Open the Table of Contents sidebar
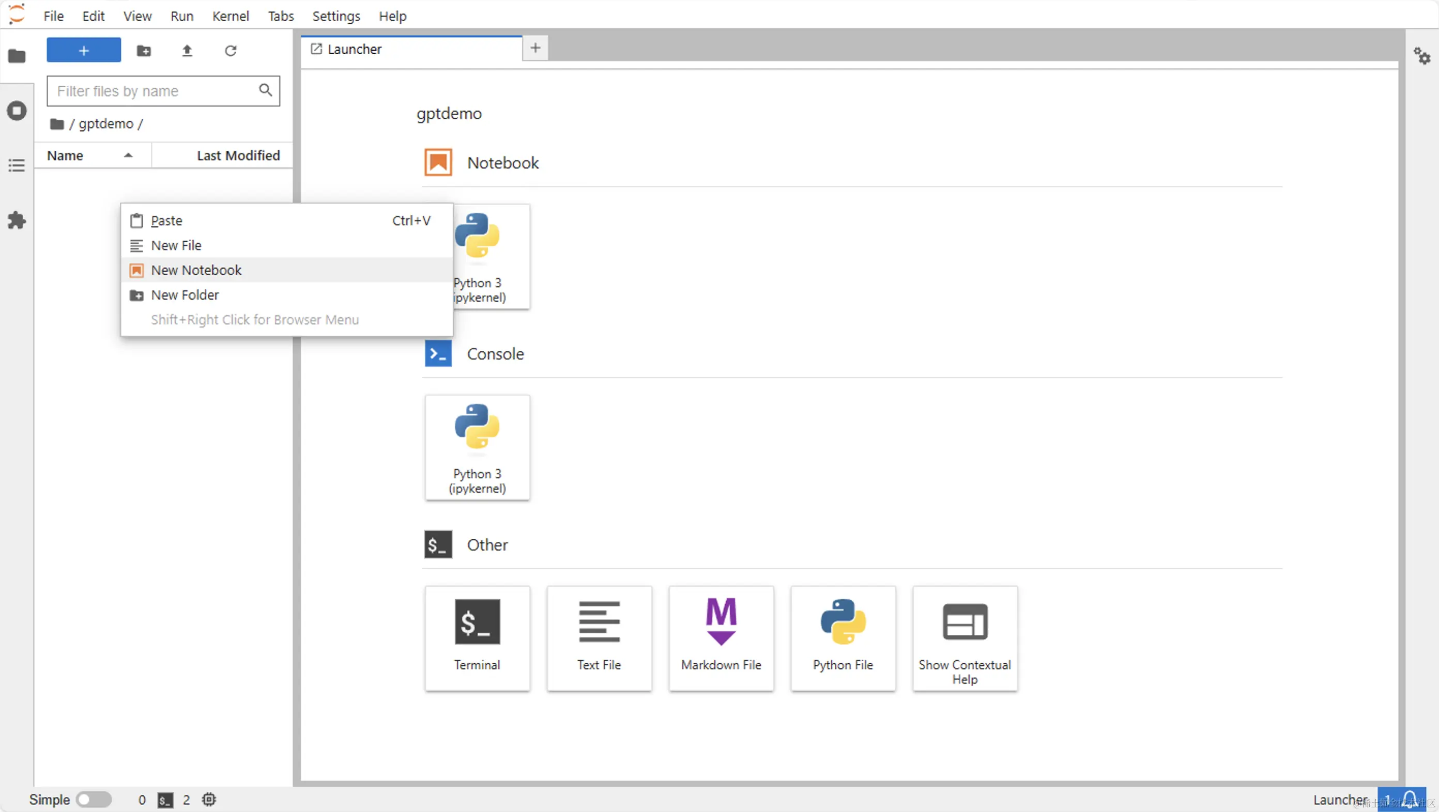Image resolution: width=1439 pixels, height=812 pixels. tap(17, 165)
